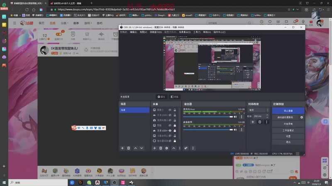The height and width of the screenshot is (186, 332).
Task: Toggle the Douyu 直播开关 switch
Action: tap(59, 34)
